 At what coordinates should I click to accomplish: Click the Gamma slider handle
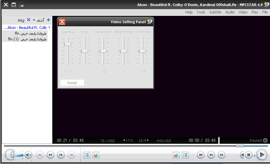click(x=68, y=44)
